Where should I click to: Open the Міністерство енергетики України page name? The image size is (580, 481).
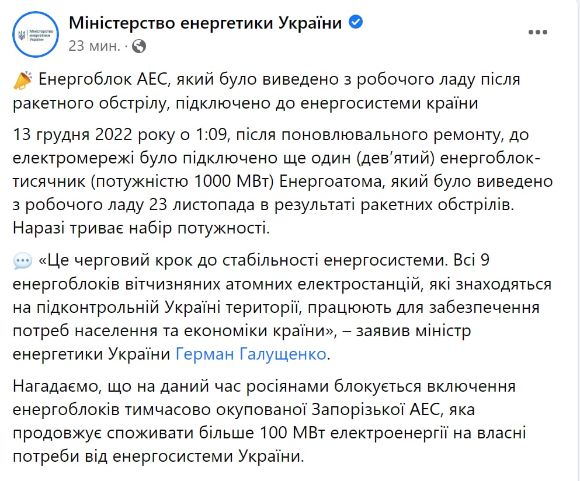tap(205, 23)
